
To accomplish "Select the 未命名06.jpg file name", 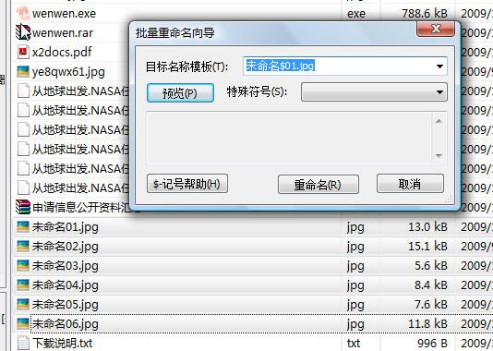I will tap(65, 324).
